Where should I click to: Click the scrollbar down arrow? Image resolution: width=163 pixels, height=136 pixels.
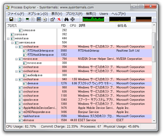154,121
